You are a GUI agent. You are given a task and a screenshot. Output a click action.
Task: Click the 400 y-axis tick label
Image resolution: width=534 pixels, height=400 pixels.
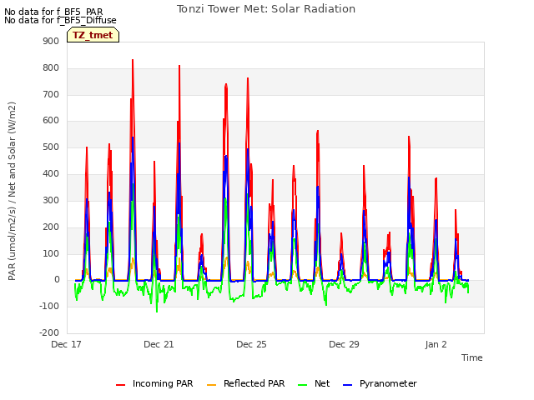(51, 174)
